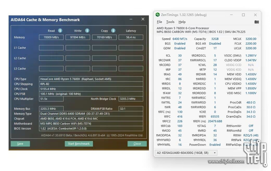Open the A2 memory module dropdown
271x171 pixels.
click(x=186, y=153)
